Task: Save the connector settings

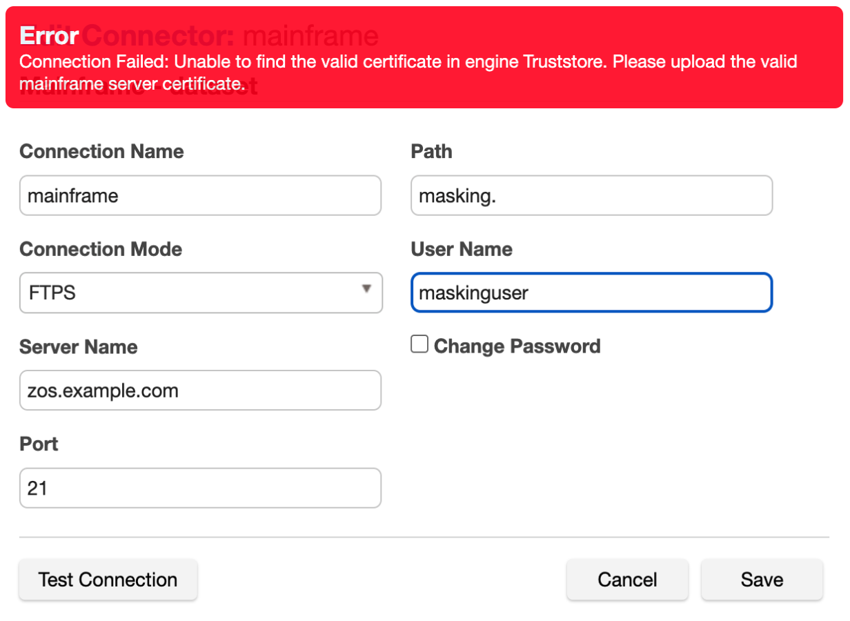Action: pyautogui.click(x=762, y=580)
